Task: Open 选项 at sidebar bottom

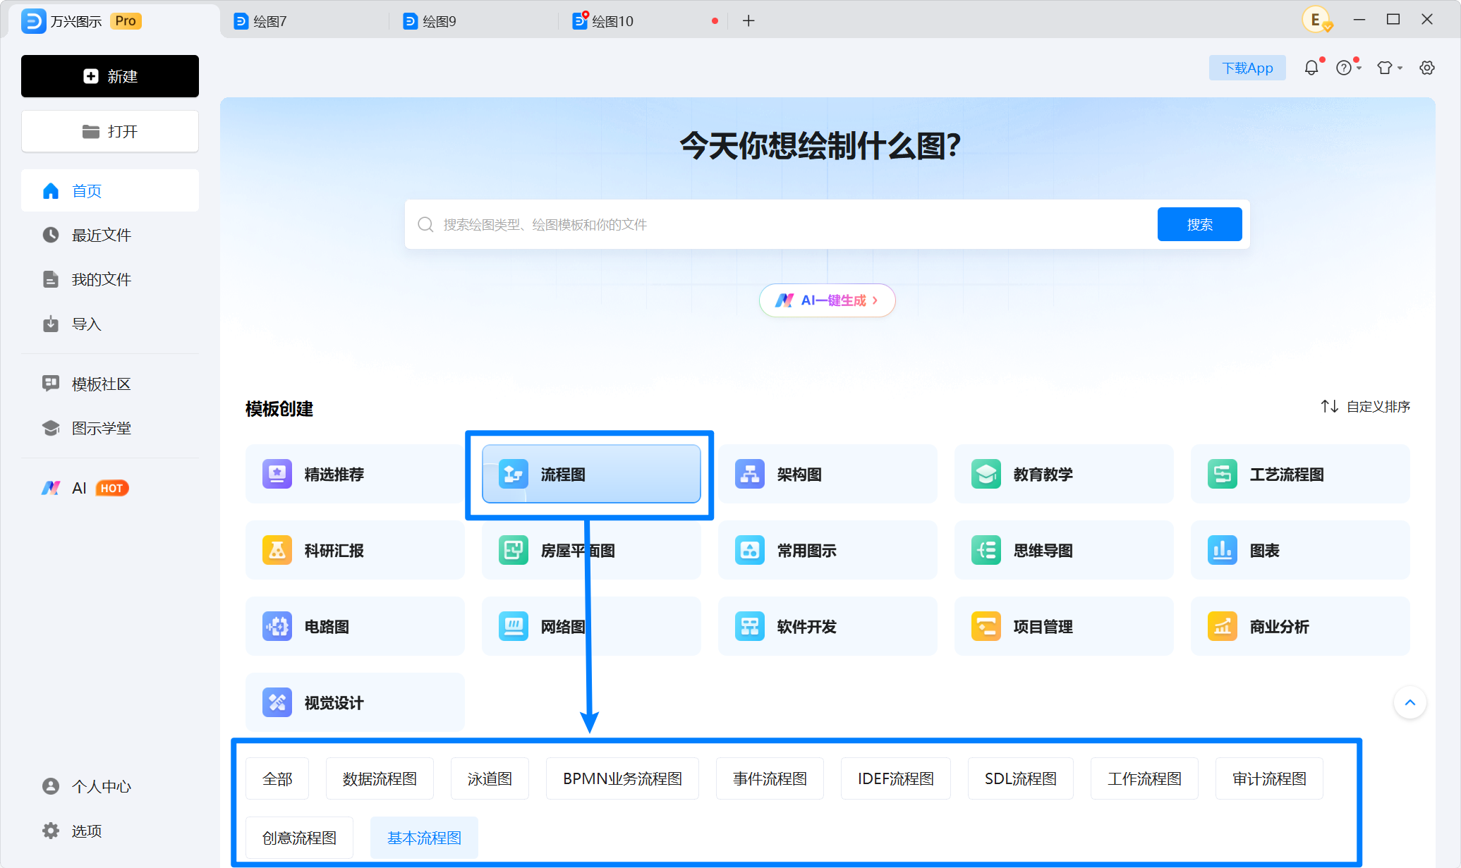Action: [x=110, y=831]
